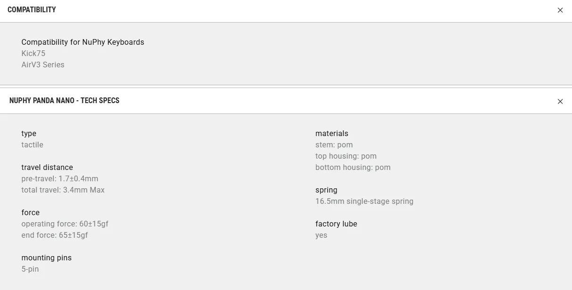
Task: Click the 'bottom housing: pom' line
Action: tap(353, 167)
